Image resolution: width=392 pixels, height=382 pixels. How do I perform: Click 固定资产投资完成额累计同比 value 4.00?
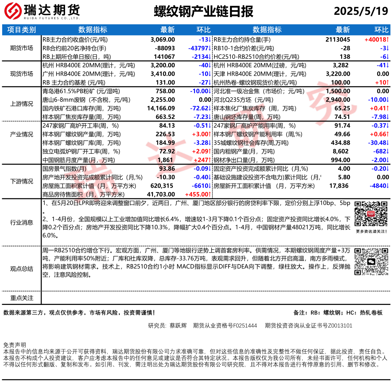[344, 169]
